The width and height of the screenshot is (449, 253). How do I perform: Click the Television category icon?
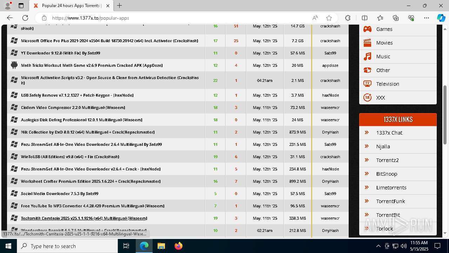(367, 84)
